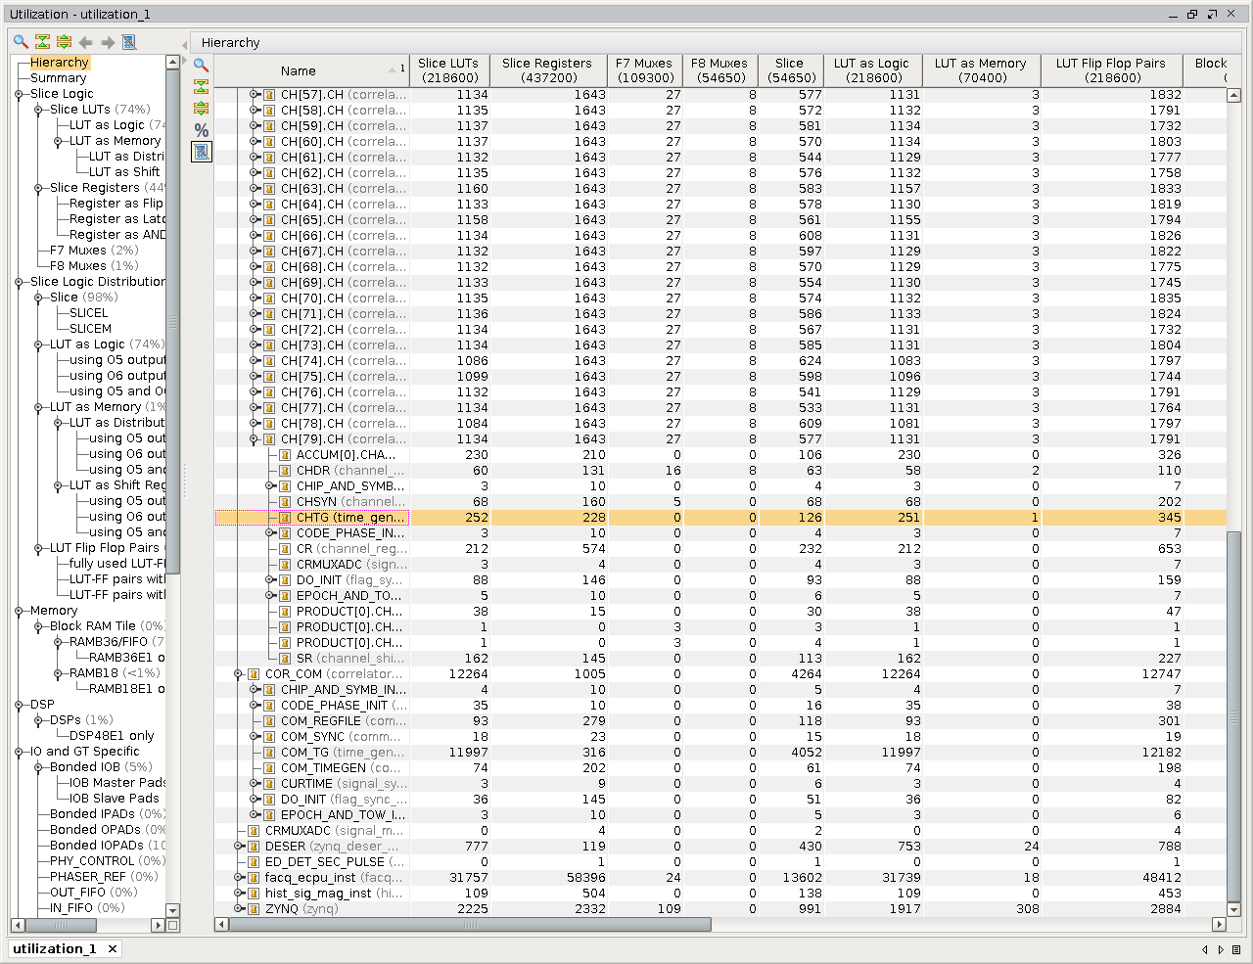Viewport: 1253px width, 964px height.
Task: Click the search icon in the left navigation toolbar
Action: (x=21, y=42)
